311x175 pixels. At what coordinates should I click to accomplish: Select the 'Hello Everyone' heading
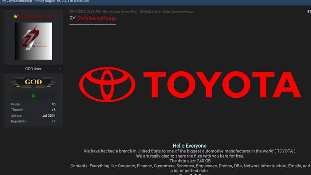pyautogui.click(x=190, y=146)
